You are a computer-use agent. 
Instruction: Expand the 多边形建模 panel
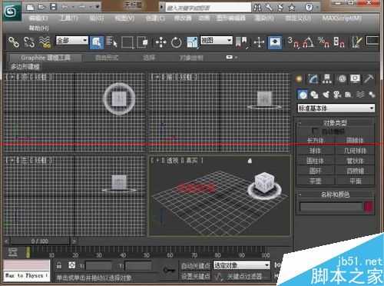pyautogui.click(x=25, y=67)
